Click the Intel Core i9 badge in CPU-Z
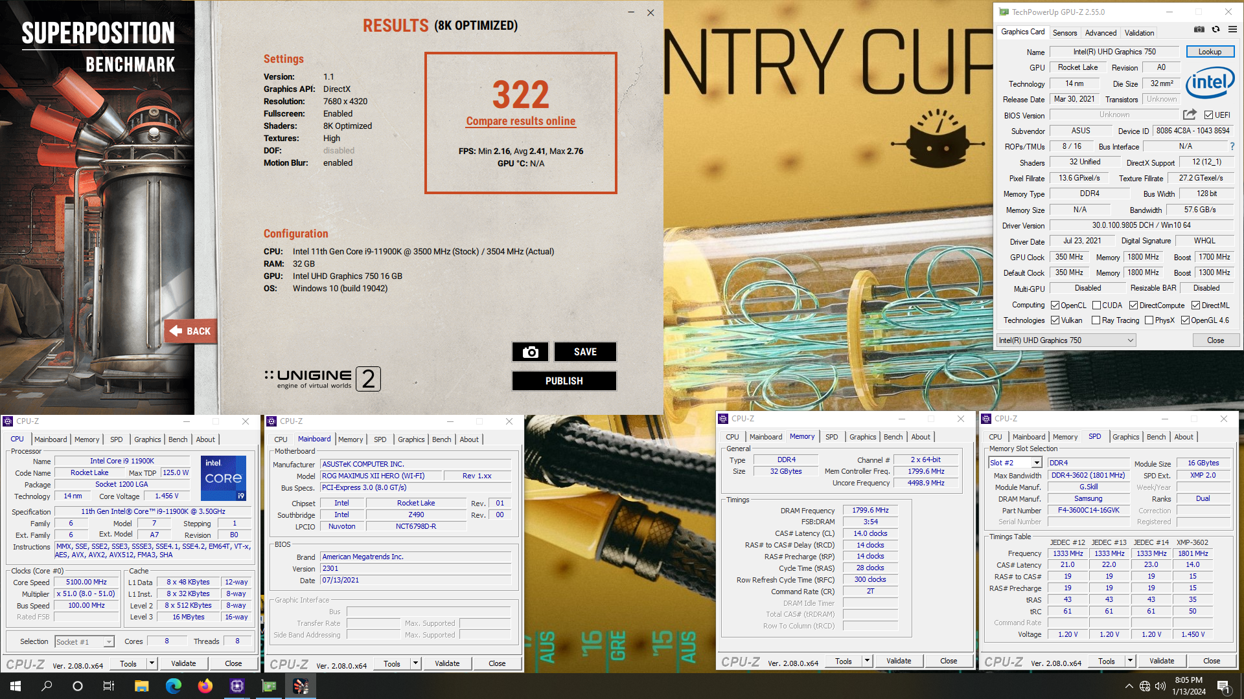The image size is (1244, 699). click(x=224, y=478)
